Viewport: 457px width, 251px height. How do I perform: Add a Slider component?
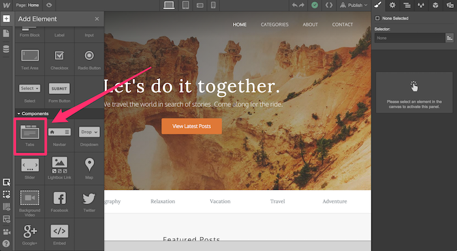(30, 169)
